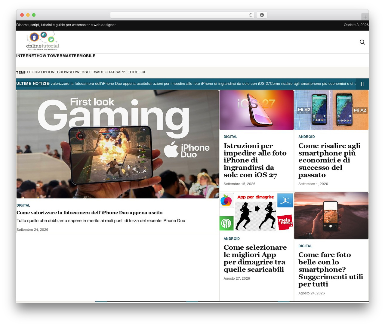Open the ANDROID category above smartphone economici article
The height and width of the screenshot is (326, 385).
click(306, 137)
